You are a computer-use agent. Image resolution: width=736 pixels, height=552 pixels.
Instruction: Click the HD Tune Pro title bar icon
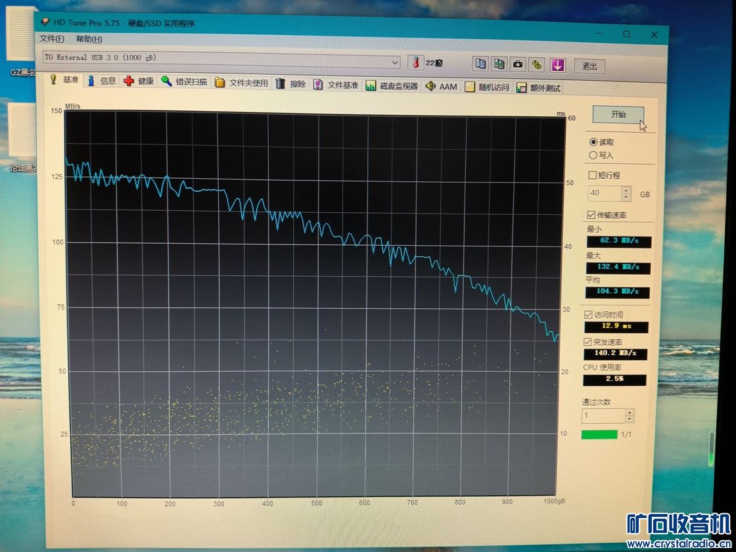click(x=45, y=21)
